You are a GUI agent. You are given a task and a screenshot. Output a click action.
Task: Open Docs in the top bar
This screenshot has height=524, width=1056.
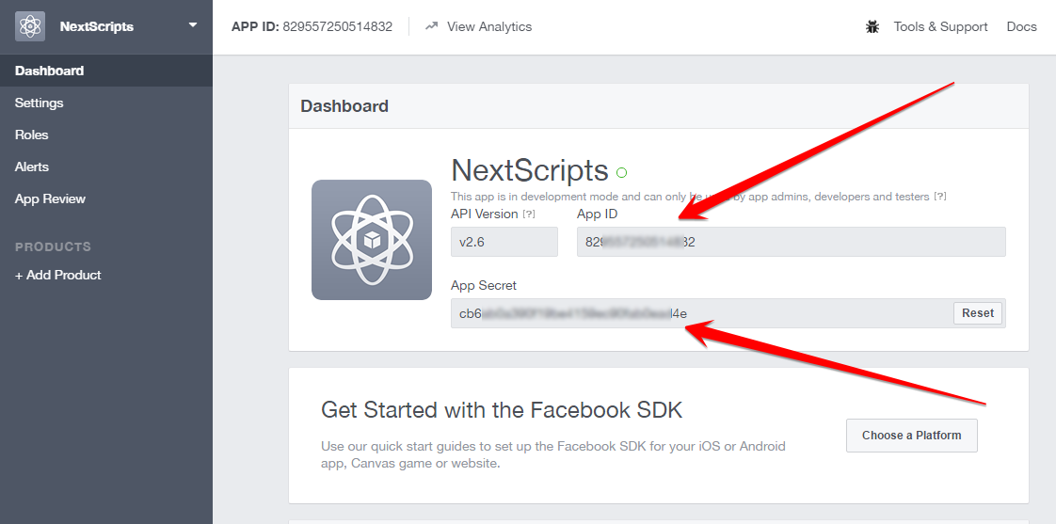(x=1022, y=27)
